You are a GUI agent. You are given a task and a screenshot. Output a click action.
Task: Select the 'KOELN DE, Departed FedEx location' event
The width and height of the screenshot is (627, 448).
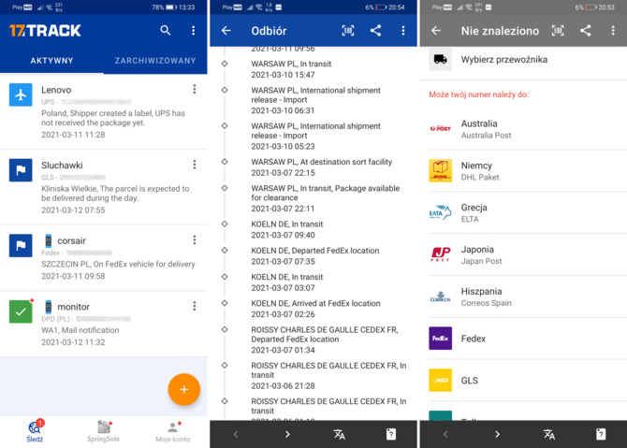[x=313, y=255]
